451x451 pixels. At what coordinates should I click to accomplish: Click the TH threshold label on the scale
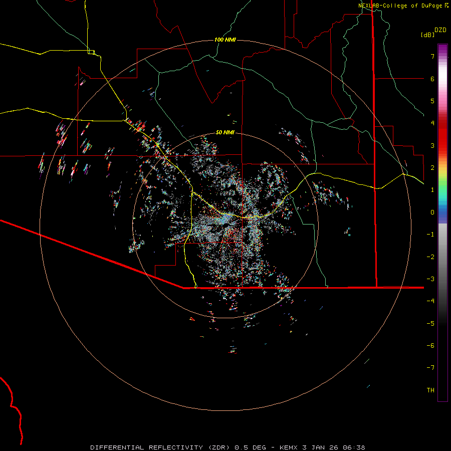point(430,390)
